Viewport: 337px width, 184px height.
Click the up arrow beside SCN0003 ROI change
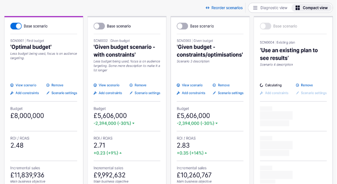click(x=206, y=153)
